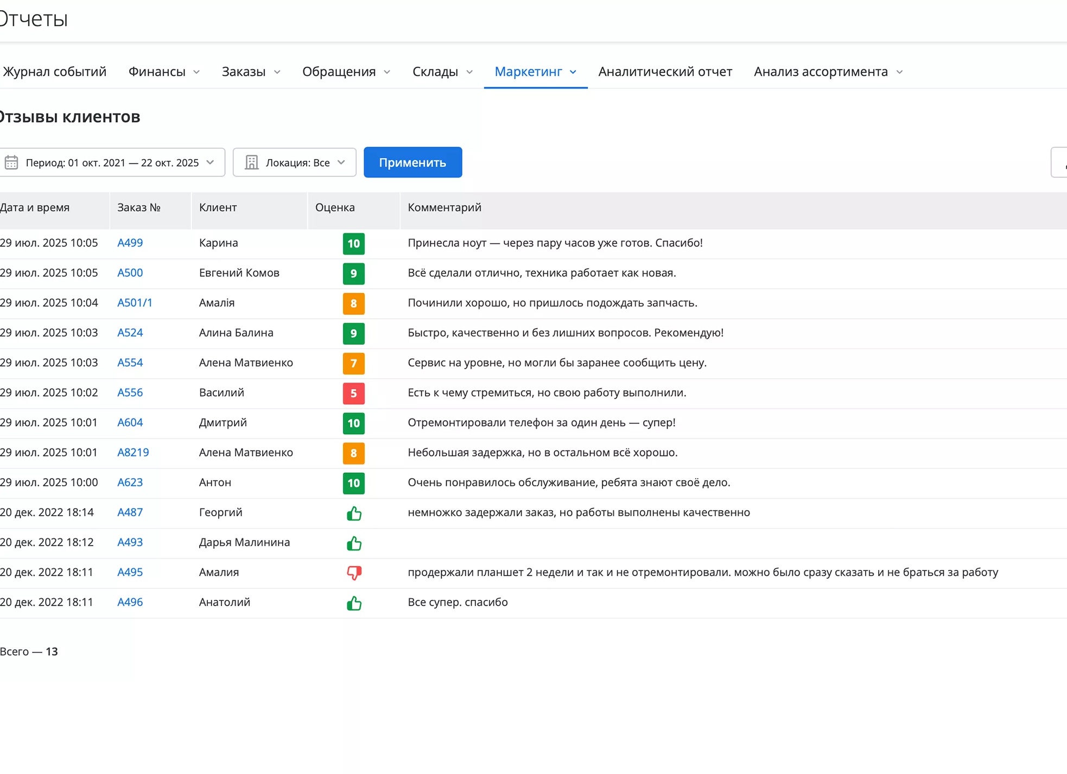1067x774 pixels.
Task: Open the Маркетинг dropdown tab
Action: click(535, 72)
